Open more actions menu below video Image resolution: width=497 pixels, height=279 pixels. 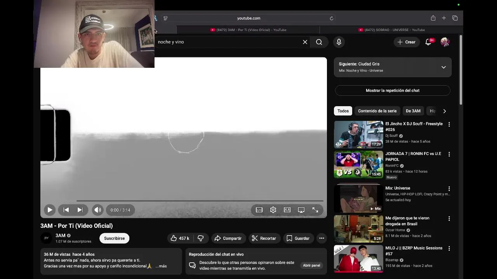coord(321,238)
